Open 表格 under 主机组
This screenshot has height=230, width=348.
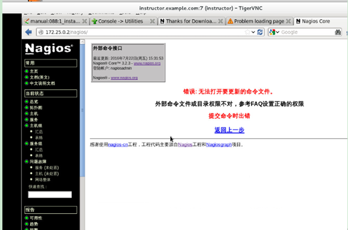click(39, 138)
